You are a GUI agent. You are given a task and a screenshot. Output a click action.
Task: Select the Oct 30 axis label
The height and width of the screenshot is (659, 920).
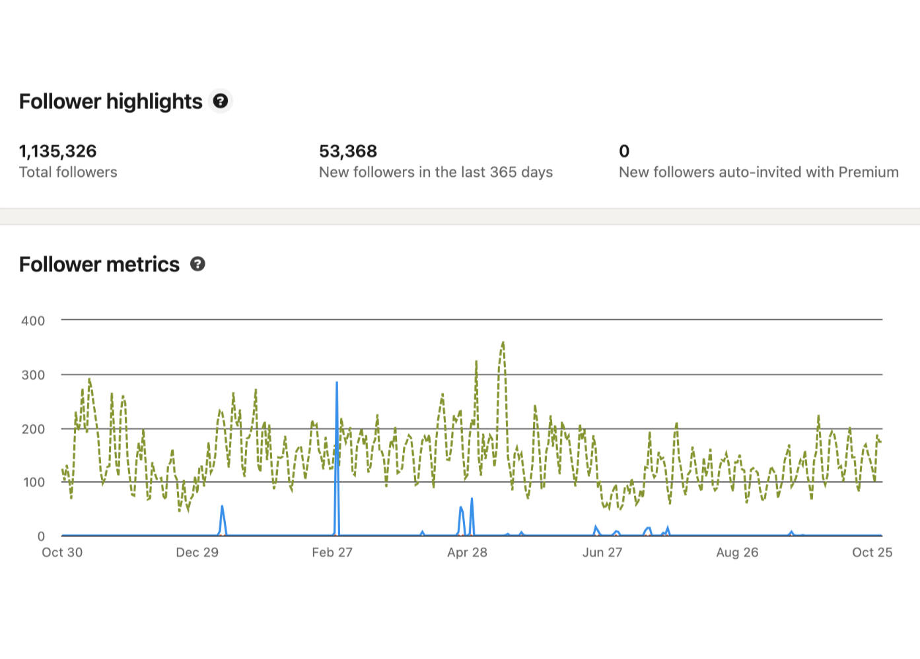click(61, 553)
